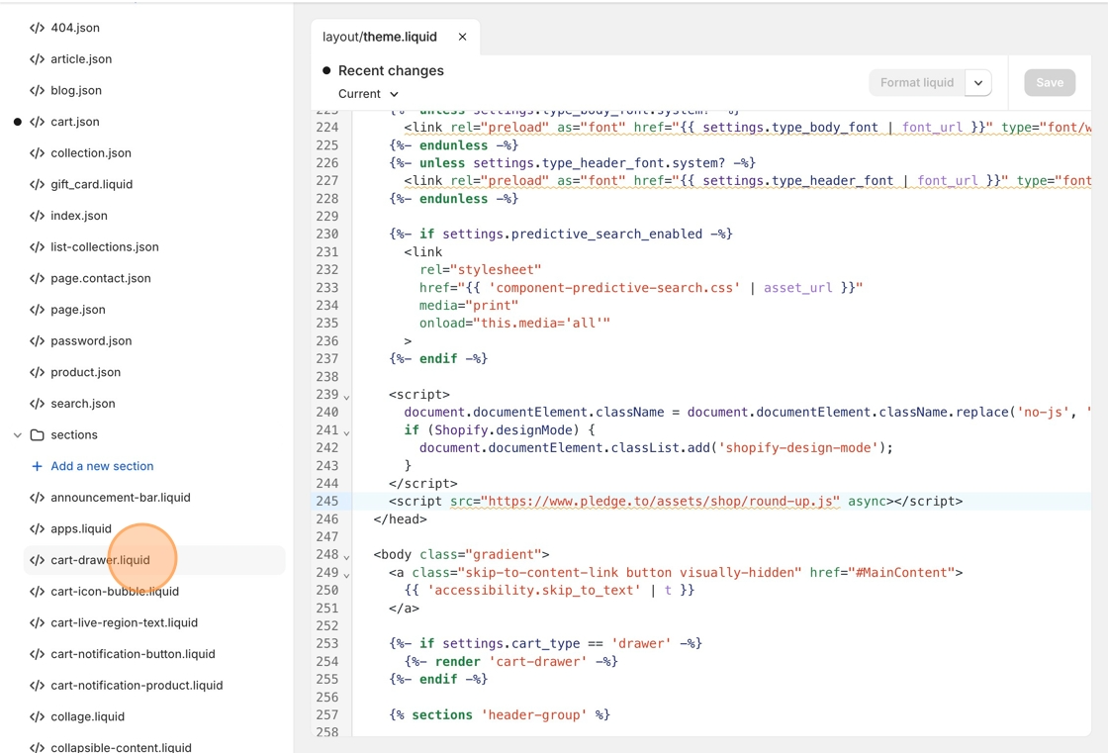Open Format liquid dropdown arrow
This screenshot has height=753, width=1108.
point(978,83)
